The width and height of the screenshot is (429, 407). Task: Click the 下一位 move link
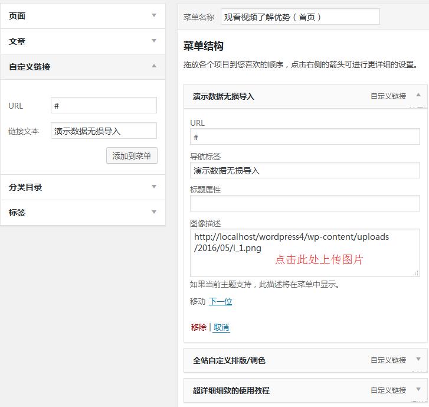coord(220,301)
